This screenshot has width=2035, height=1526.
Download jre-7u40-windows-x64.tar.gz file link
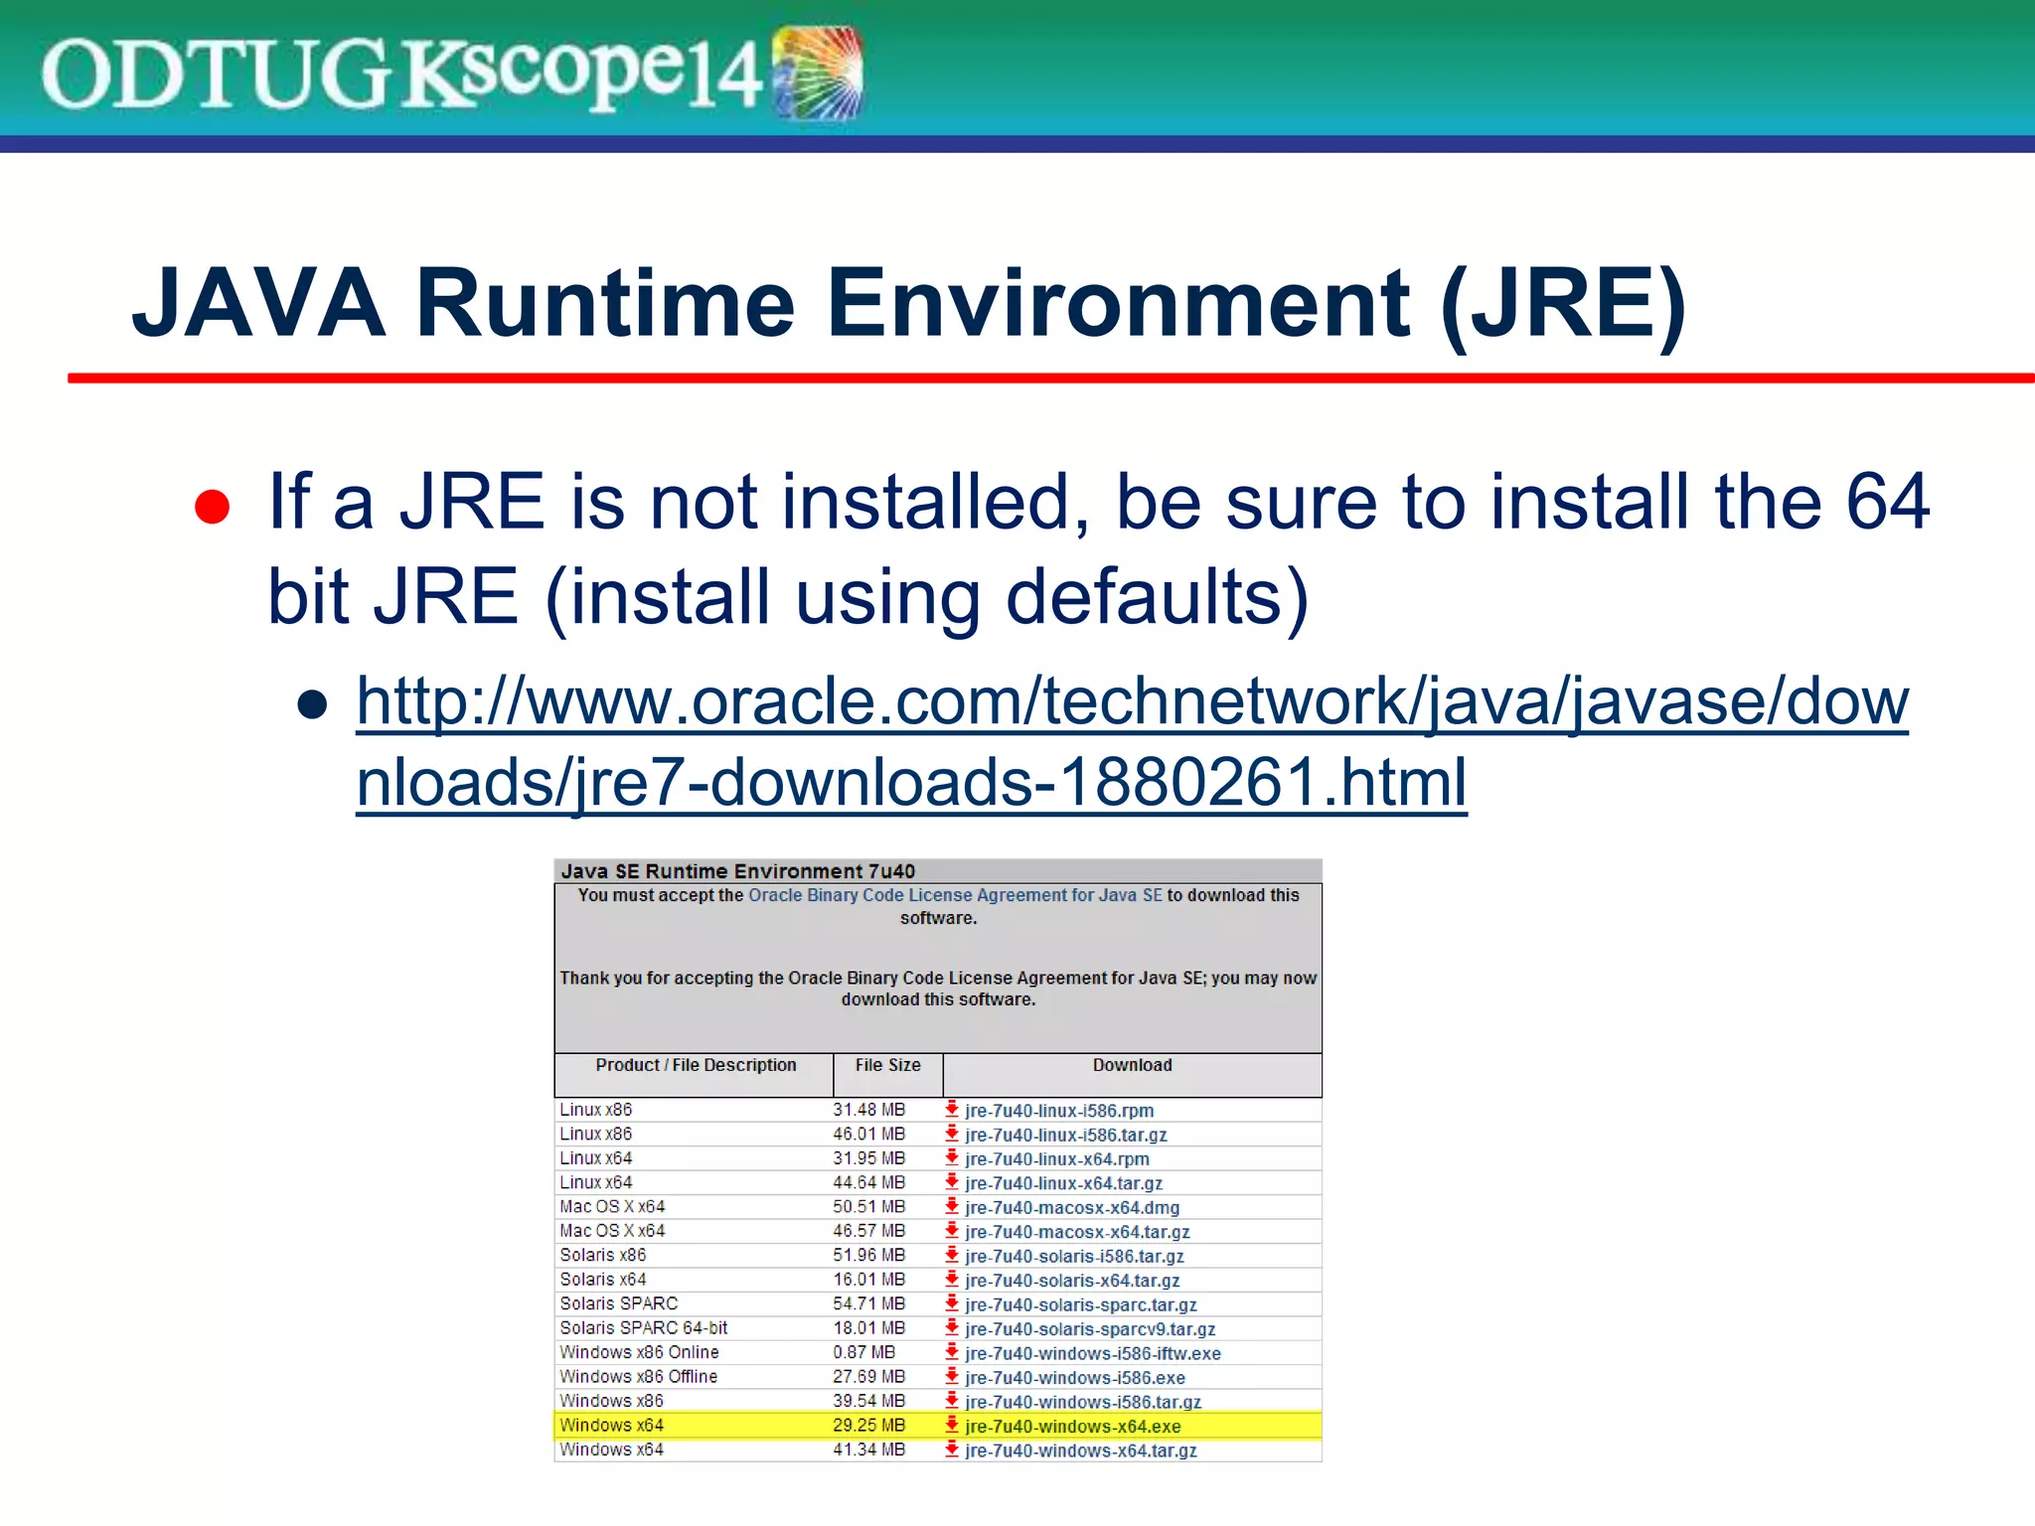(1081, 1450)
